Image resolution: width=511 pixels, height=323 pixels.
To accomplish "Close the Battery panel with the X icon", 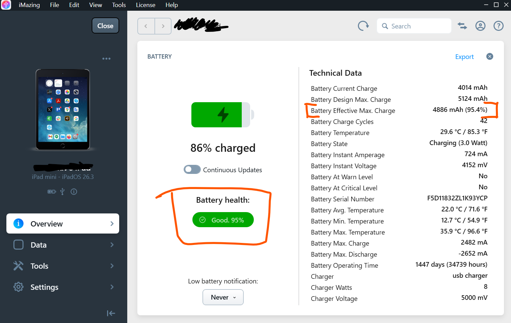I will point(490,56).
